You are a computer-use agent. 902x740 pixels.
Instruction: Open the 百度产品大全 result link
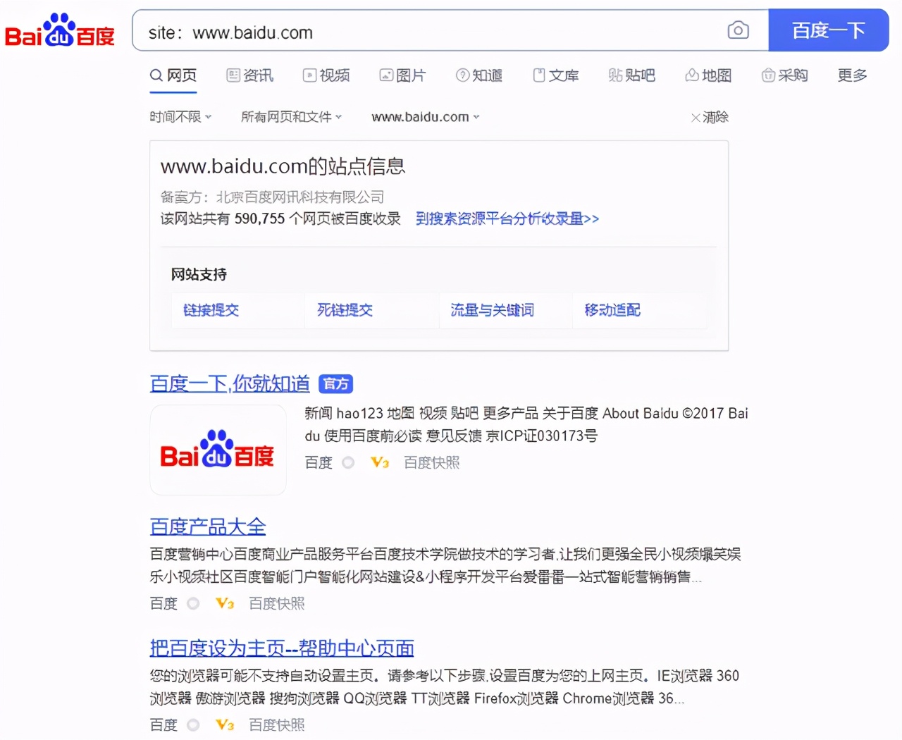tap(208, 526)
